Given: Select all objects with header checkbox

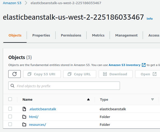Looking at the screenshot, I should tap(10, 99).
